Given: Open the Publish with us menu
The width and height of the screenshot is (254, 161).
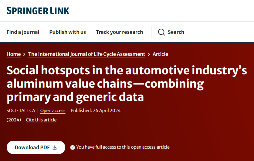Looking at the screenshot, I should [x=68, y=32].
